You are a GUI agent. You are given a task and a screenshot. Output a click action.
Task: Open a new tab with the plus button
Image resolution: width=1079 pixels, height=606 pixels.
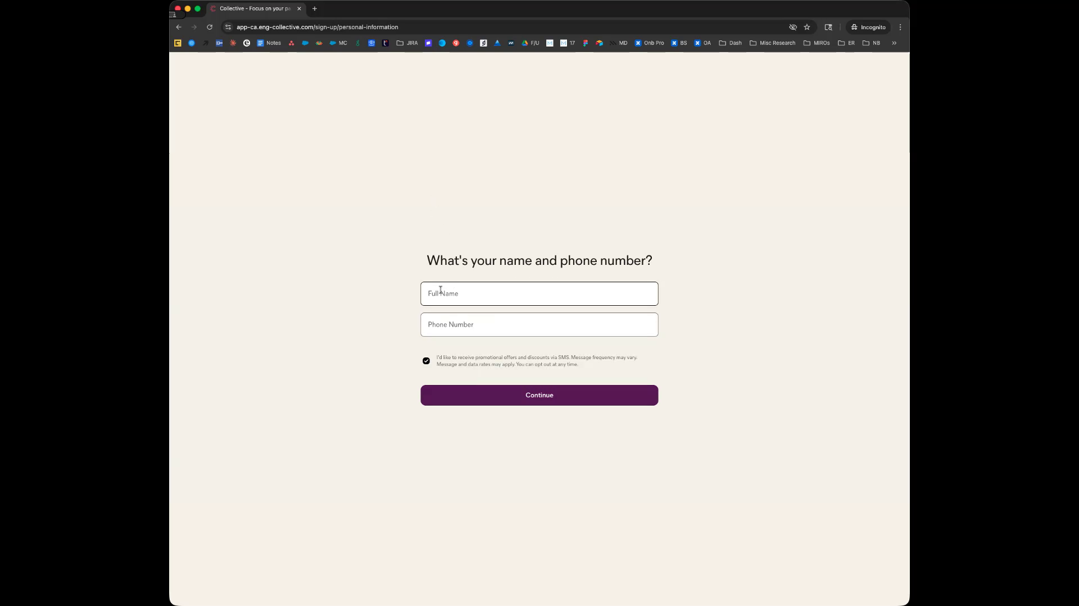315,8
